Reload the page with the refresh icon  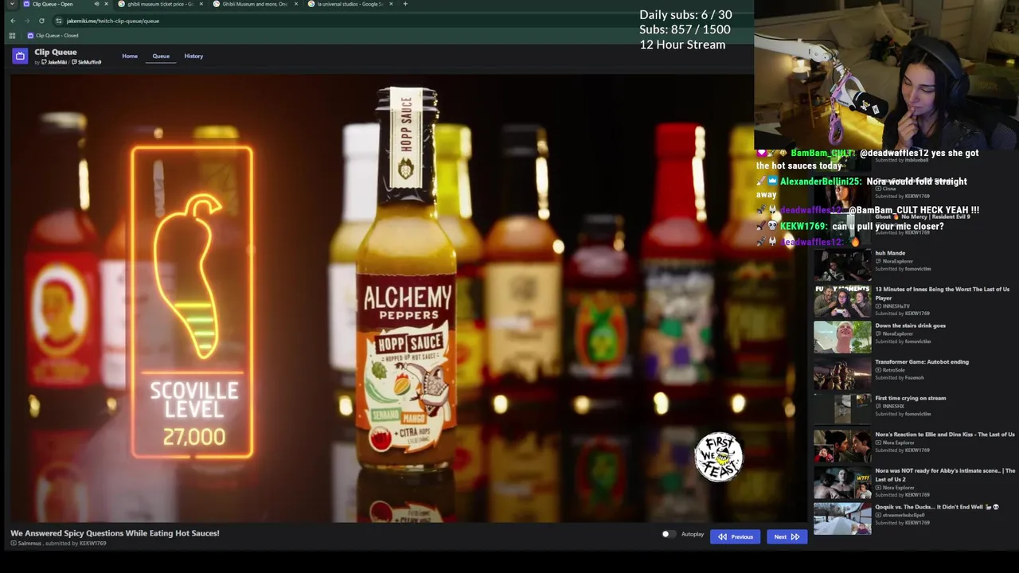coord(41,21)
